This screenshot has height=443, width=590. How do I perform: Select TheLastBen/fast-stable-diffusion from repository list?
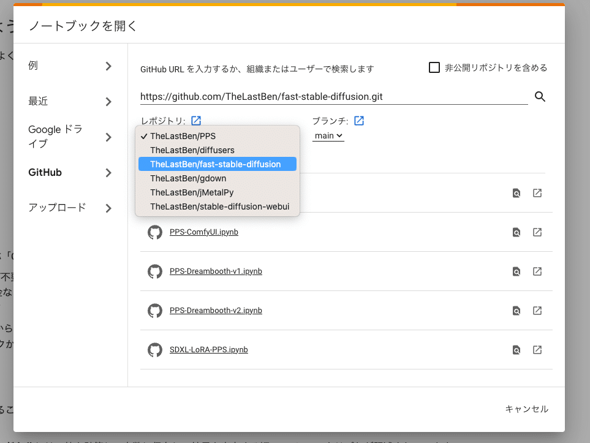pos(216,164)
